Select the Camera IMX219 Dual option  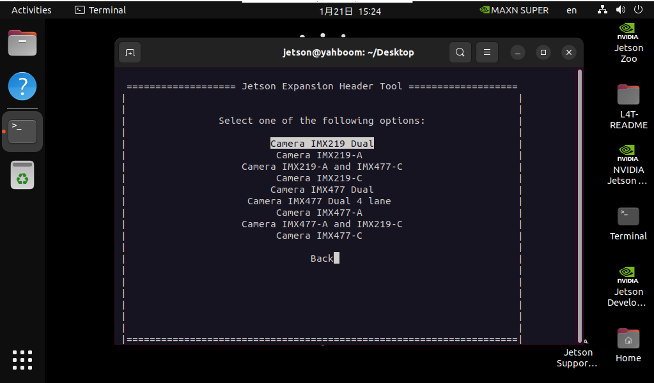322,144
